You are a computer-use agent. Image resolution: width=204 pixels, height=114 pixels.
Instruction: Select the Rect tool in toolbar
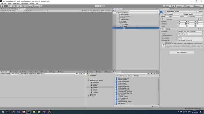click(x=16, y=6)
